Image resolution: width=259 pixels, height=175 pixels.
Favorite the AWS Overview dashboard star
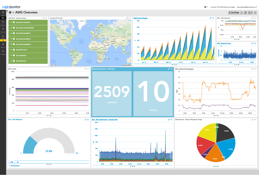pos(13,12)
